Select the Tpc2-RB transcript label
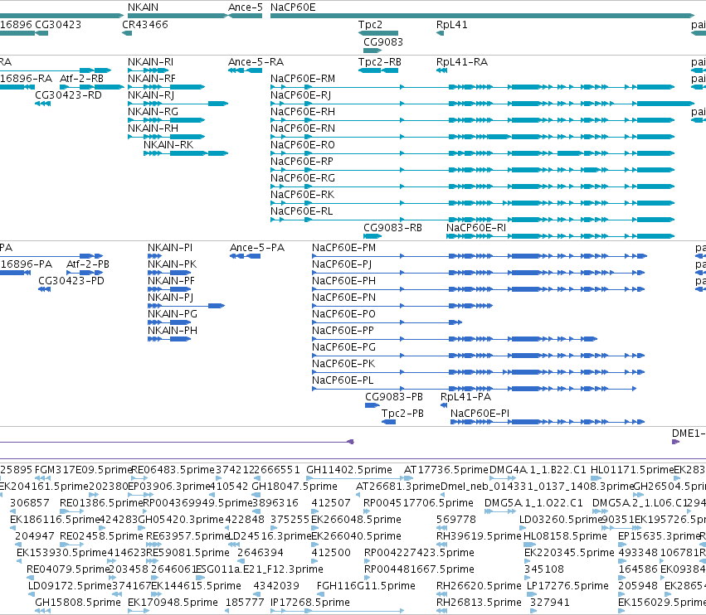The width and height of the screenshot is (706, 615). click(x=380, y=61)
